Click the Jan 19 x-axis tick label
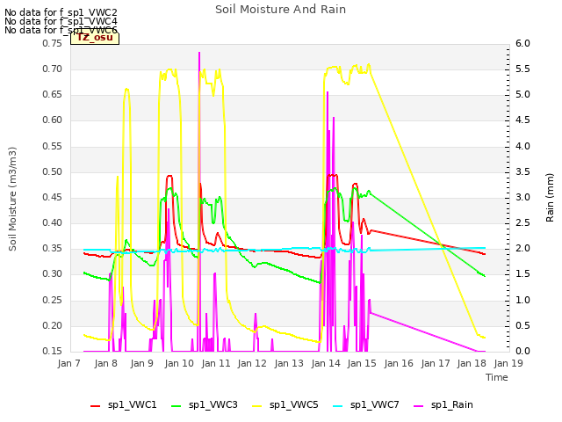This screenshot has height=422, width=562. (x=508, y=363)
